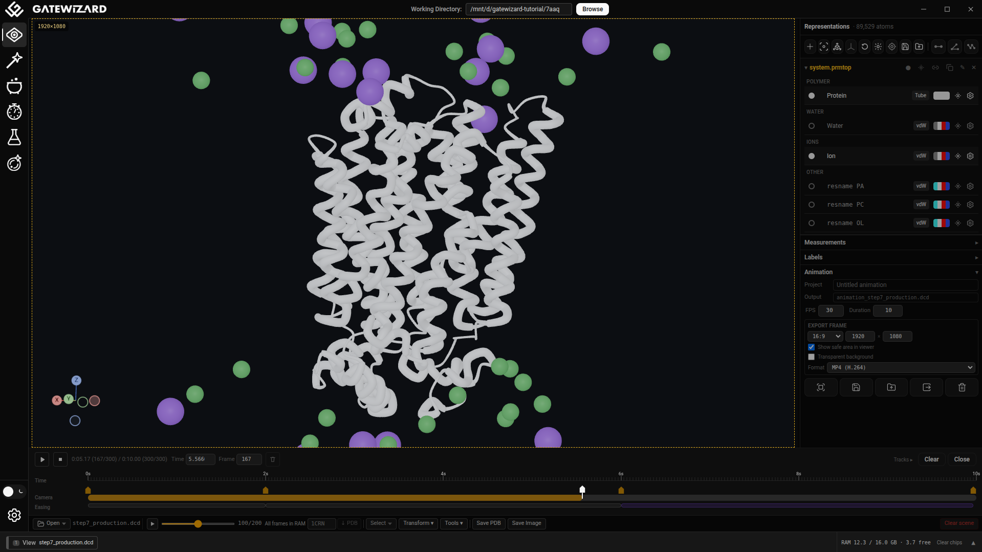Open the magic wand wizard sidebar icon
982x552 pixels.
(x=14, y=60)
